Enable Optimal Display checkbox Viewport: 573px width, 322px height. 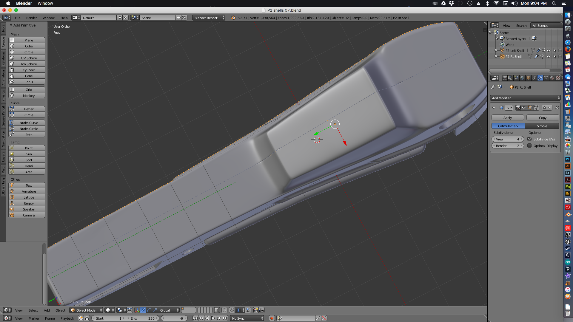pos(530,145)
